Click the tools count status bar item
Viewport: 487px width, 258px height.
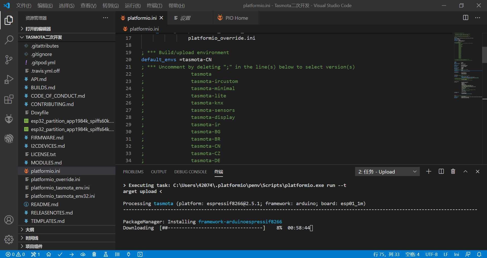36,254
